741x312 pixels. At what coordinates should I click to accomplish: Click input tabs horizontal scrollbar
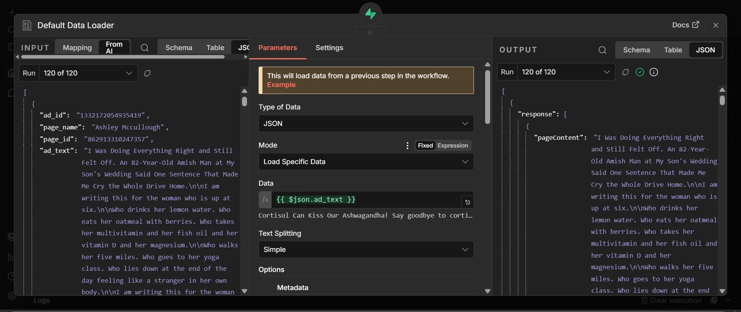(x=123, y=57)
